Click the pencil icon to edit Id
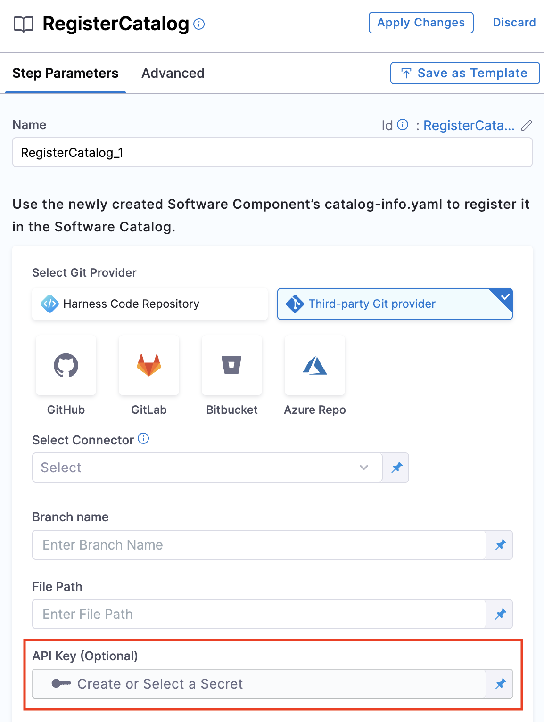544x722 pixels. coord(527,125)
